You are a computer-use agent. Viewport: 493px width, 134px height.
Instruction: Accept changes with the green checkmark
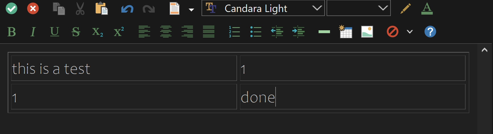pos(12,9)
